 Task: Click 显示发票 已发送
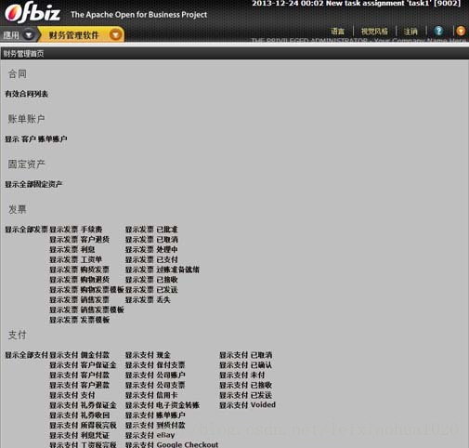point(151,290)
